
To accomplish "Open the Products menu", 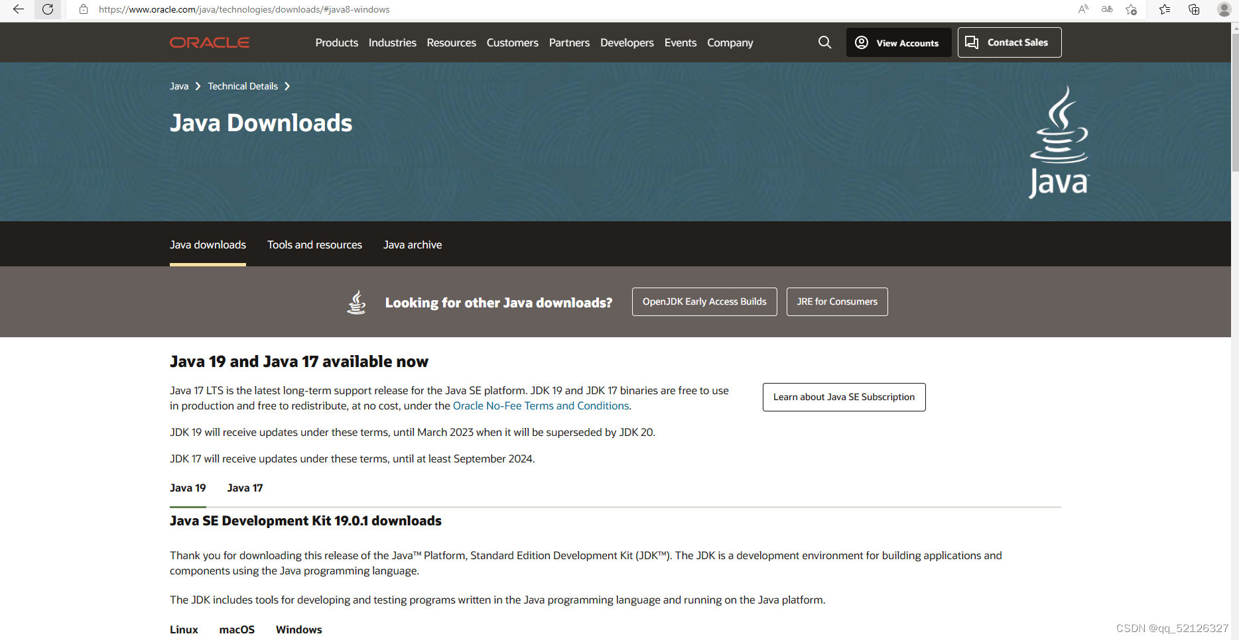I will coord(337,42).
